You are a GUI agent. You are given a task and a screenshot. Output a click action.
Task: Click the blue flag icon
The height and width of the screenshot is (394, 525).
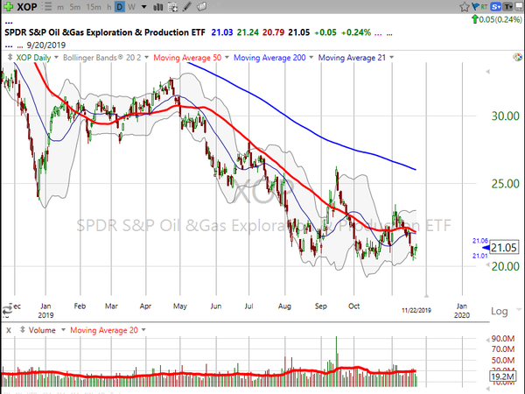click(x=475, y=6)
